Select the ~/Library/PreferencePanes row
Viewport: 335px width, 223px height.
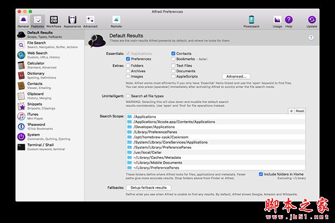(216, 168)
